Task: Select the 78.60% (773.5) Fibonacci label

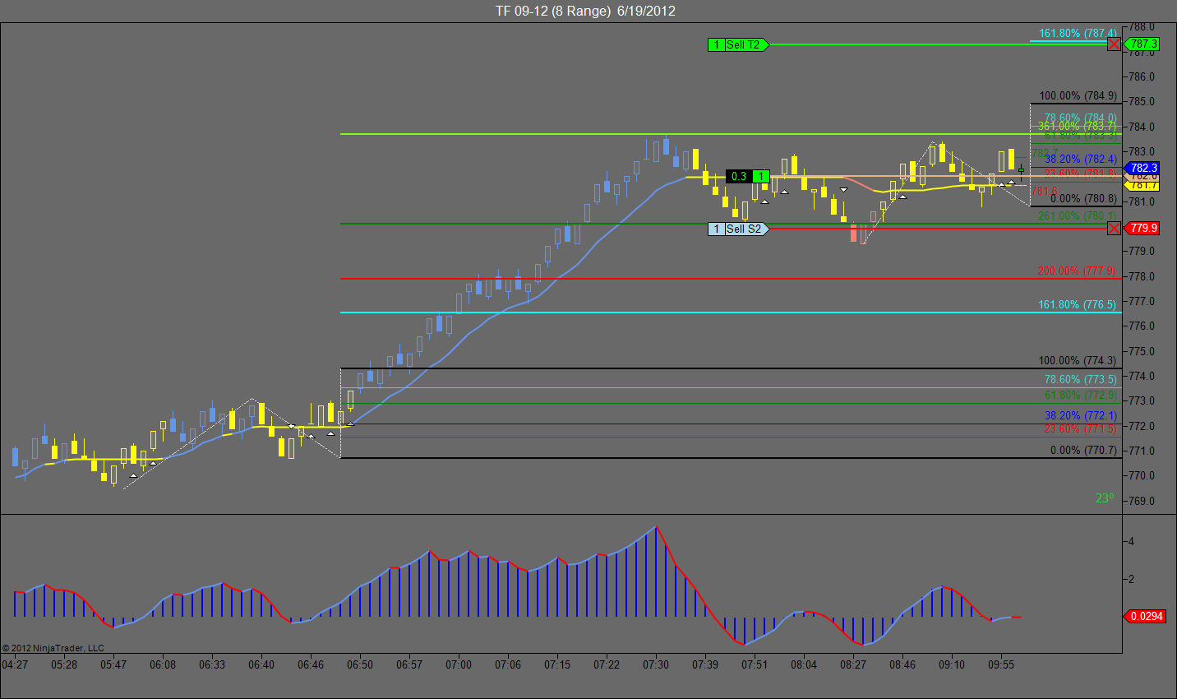Action: [1081, 380]
